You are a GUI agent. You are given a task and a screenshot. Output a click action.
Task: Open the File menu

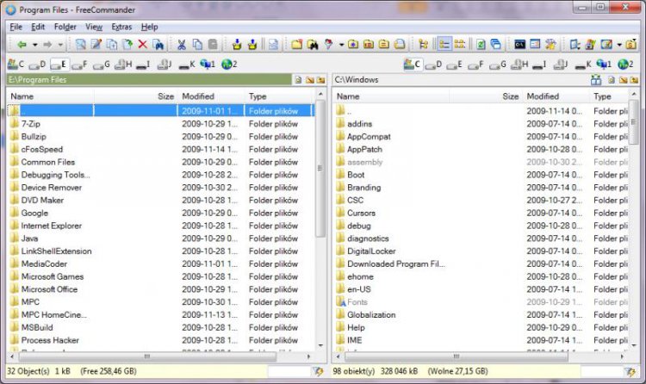pyautogui.click(x=16, y=27)
